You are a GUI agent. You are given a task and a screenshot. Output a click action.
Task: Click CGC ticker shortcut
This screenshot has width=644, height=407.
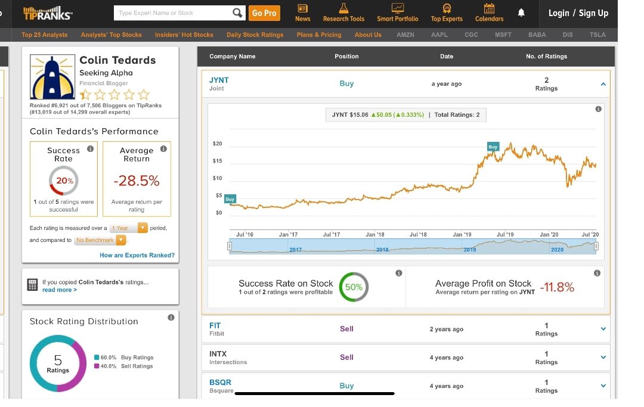(x=471, y=35)
